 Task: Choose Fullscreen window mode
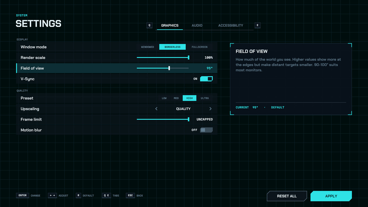click(200, 47)
